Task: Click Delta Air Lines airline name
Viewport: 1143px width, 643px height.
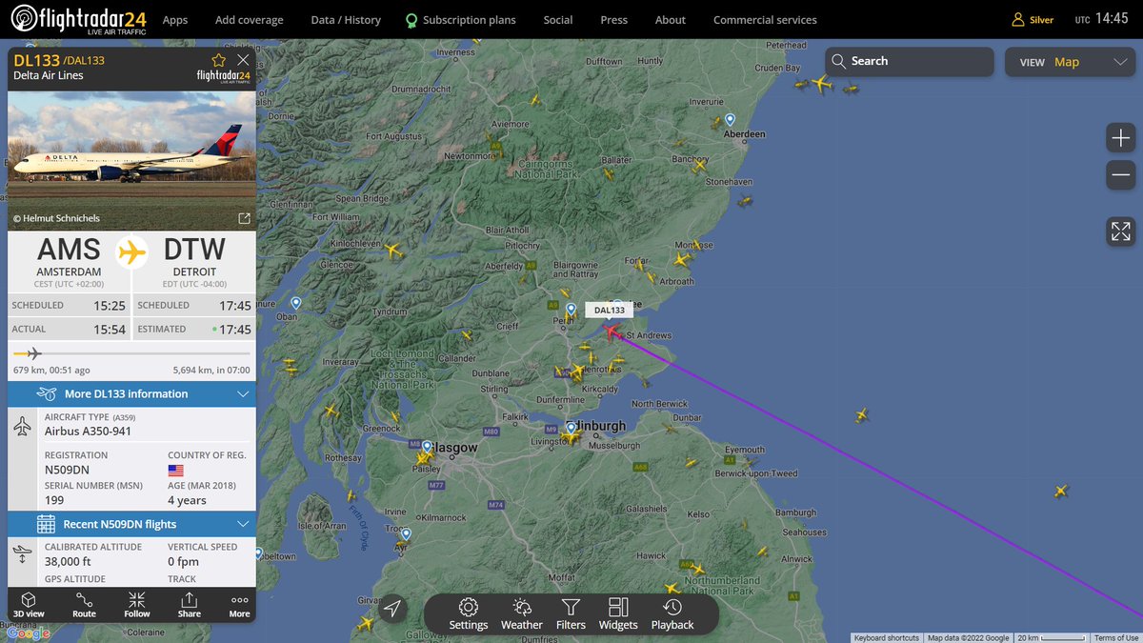Action: tap(49, 76)
